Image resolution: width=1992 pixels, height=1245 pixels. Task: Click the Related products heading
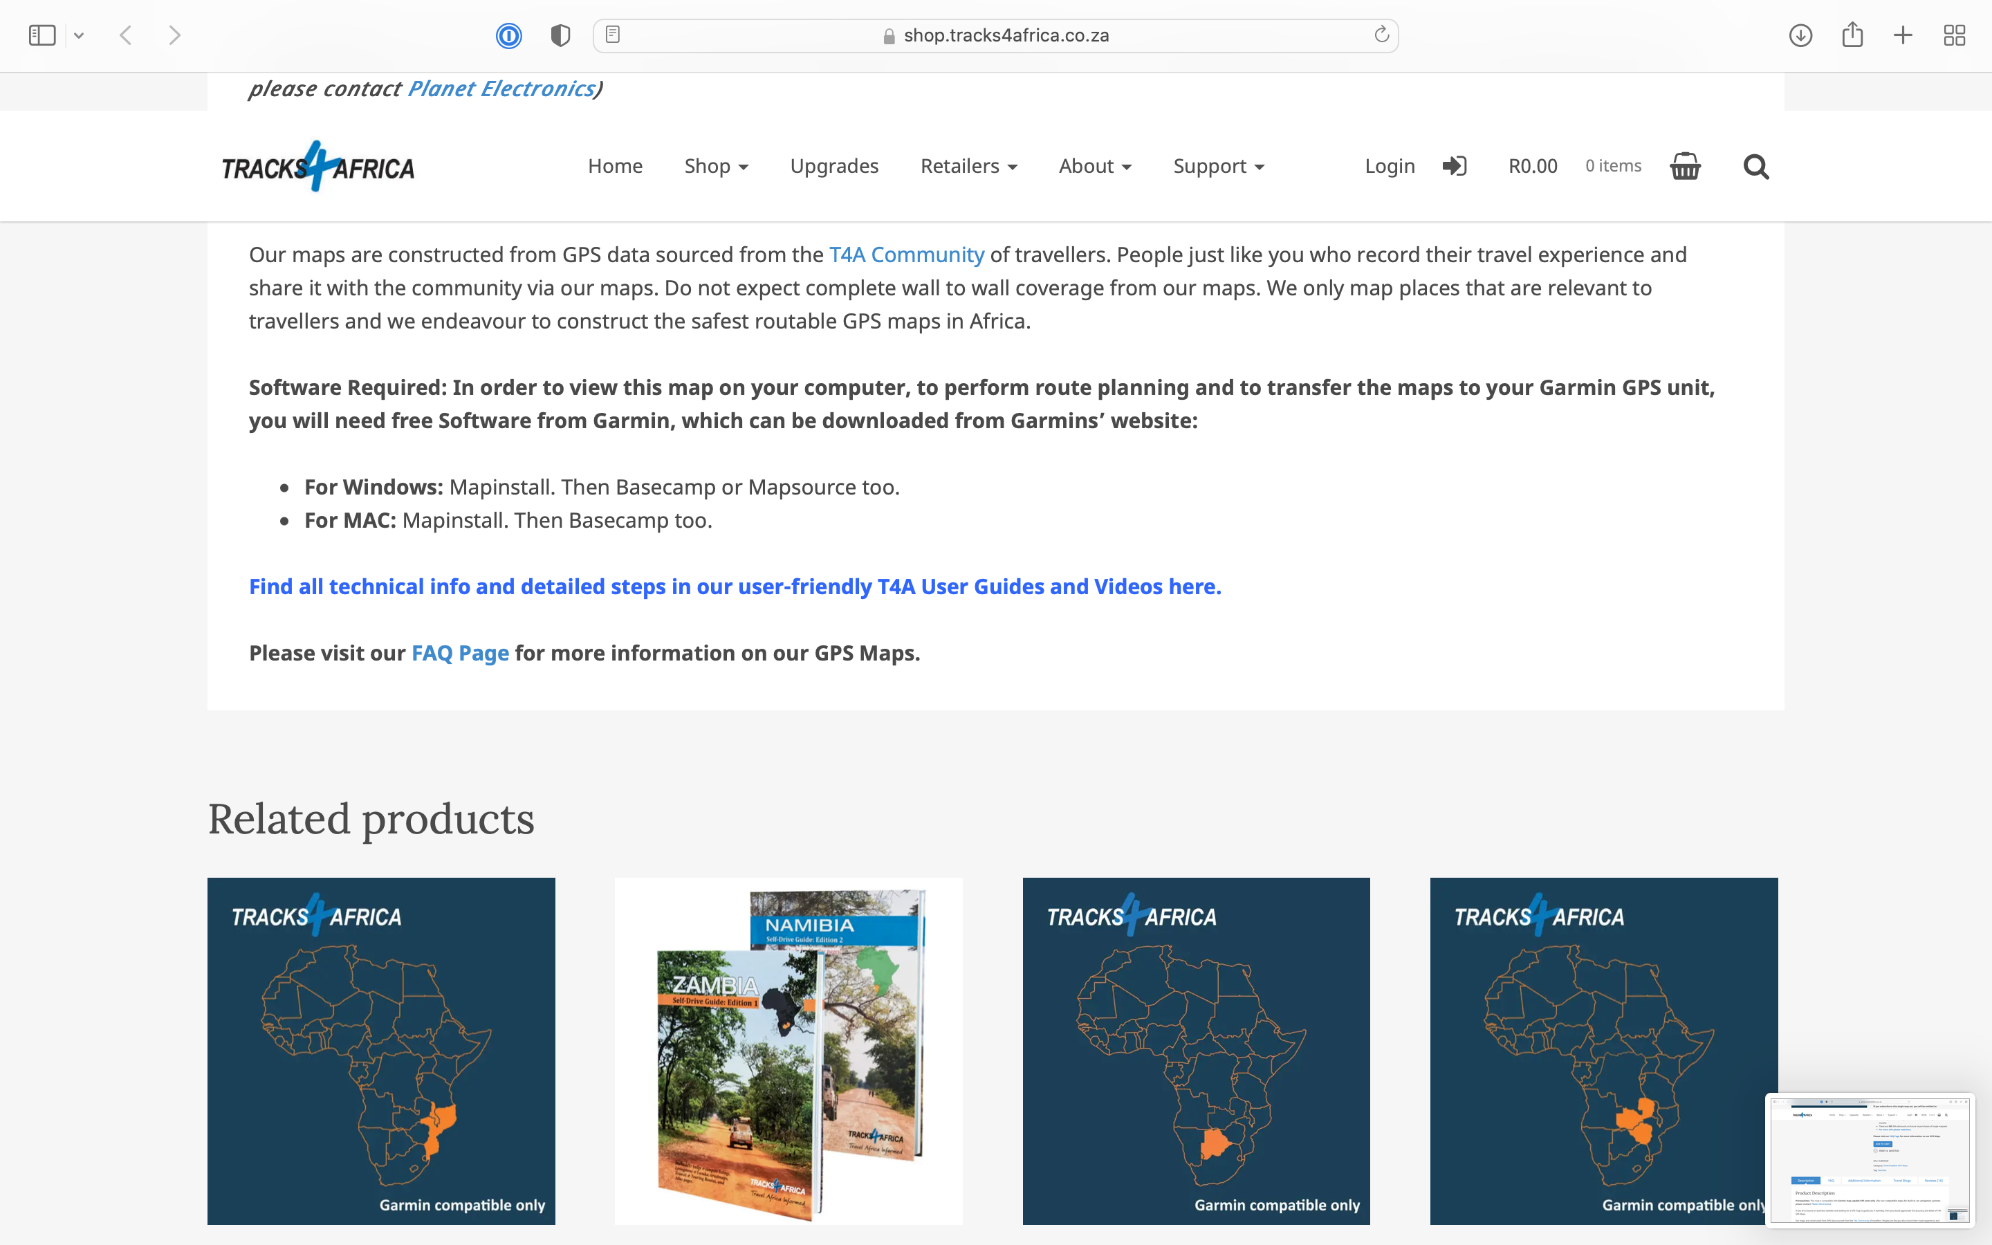pos(371,820)
